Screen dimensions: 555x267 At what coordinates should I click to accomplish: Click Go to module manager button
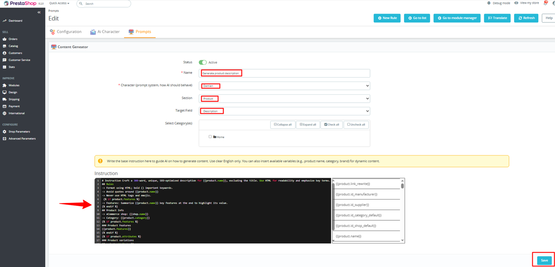(x=457, y=18)
